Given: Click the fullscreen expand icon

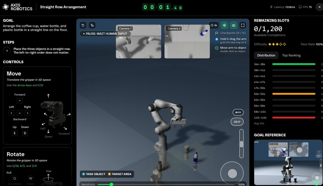Looking at the screenshot, I should click(243, 25).
